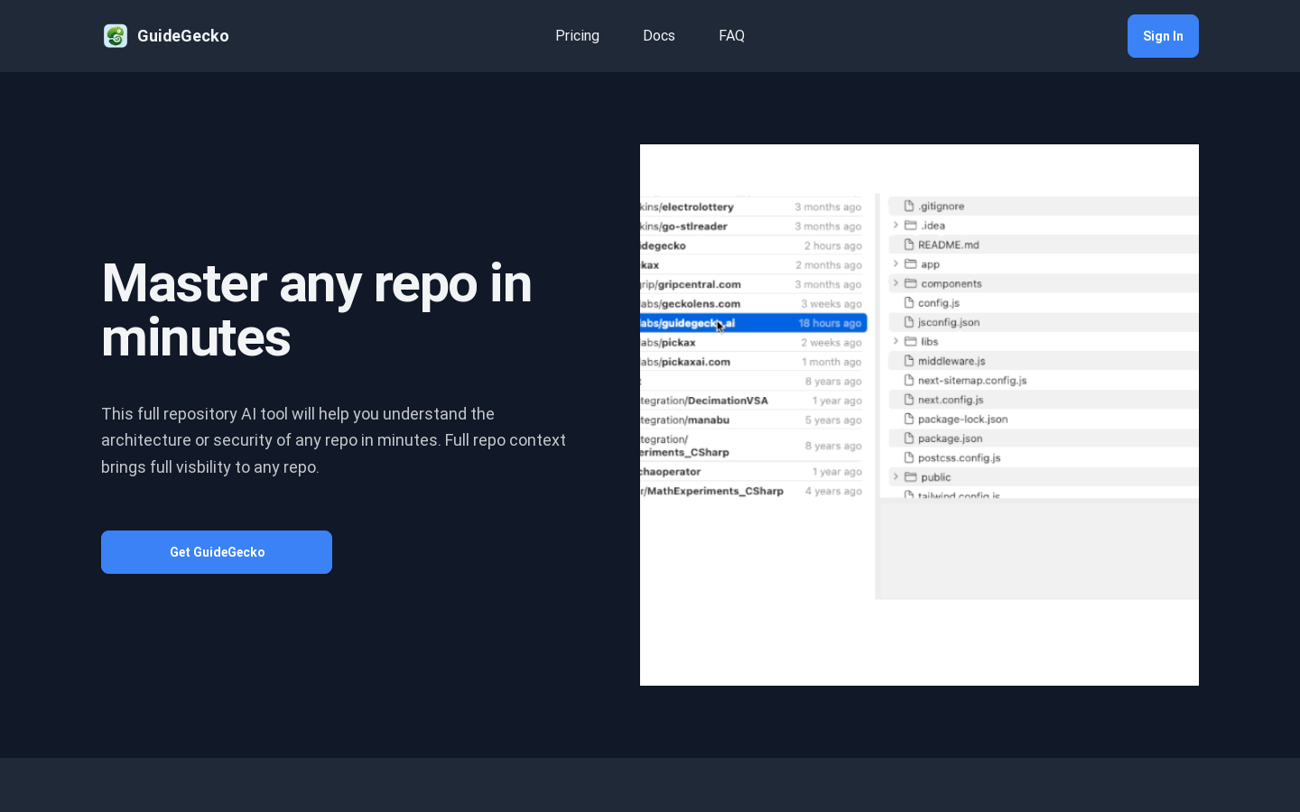The height and width of the screenshot is (812, 1300).
Task: Click the middleware.js file icon
Action: [909, 361]
